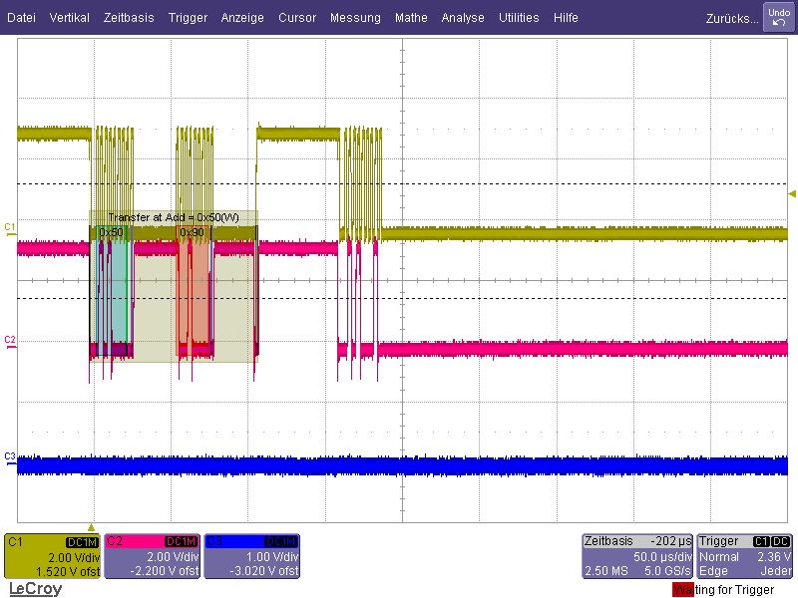Click the C2 trace marker on left edge
This screenshot has height=598, width=798.
[10, 342]
